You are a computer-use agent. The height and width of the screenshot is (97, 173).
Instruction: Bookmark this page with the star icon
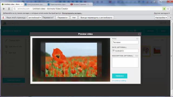(x=168, y=9)
